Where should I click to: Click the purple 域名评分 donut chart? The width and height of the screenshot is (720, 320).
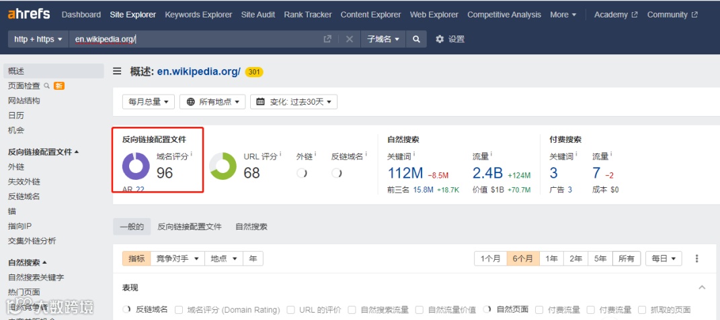(x=136, y=166)
